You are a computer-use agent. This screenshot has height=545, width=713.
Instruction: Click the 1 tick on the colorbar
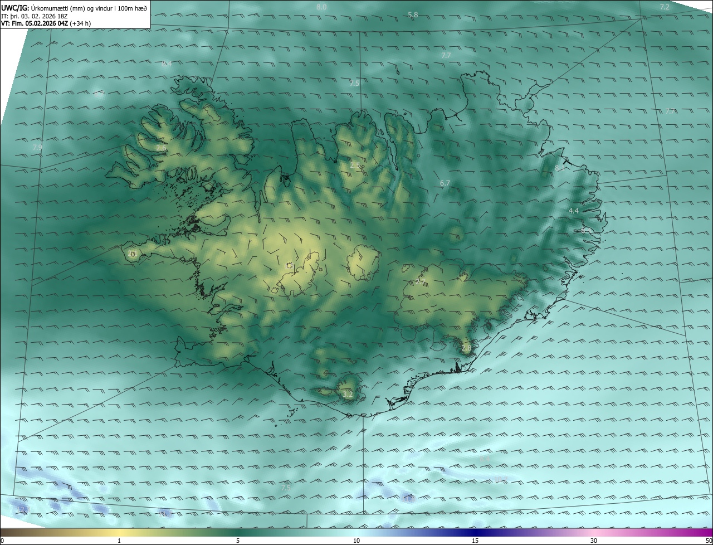[120, 541]
